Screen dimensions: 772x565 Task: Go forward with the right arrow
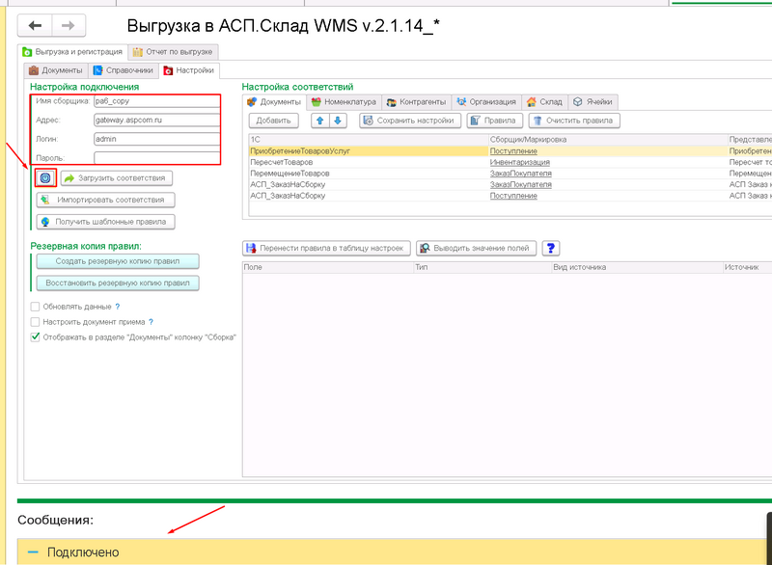coord(68,26)
